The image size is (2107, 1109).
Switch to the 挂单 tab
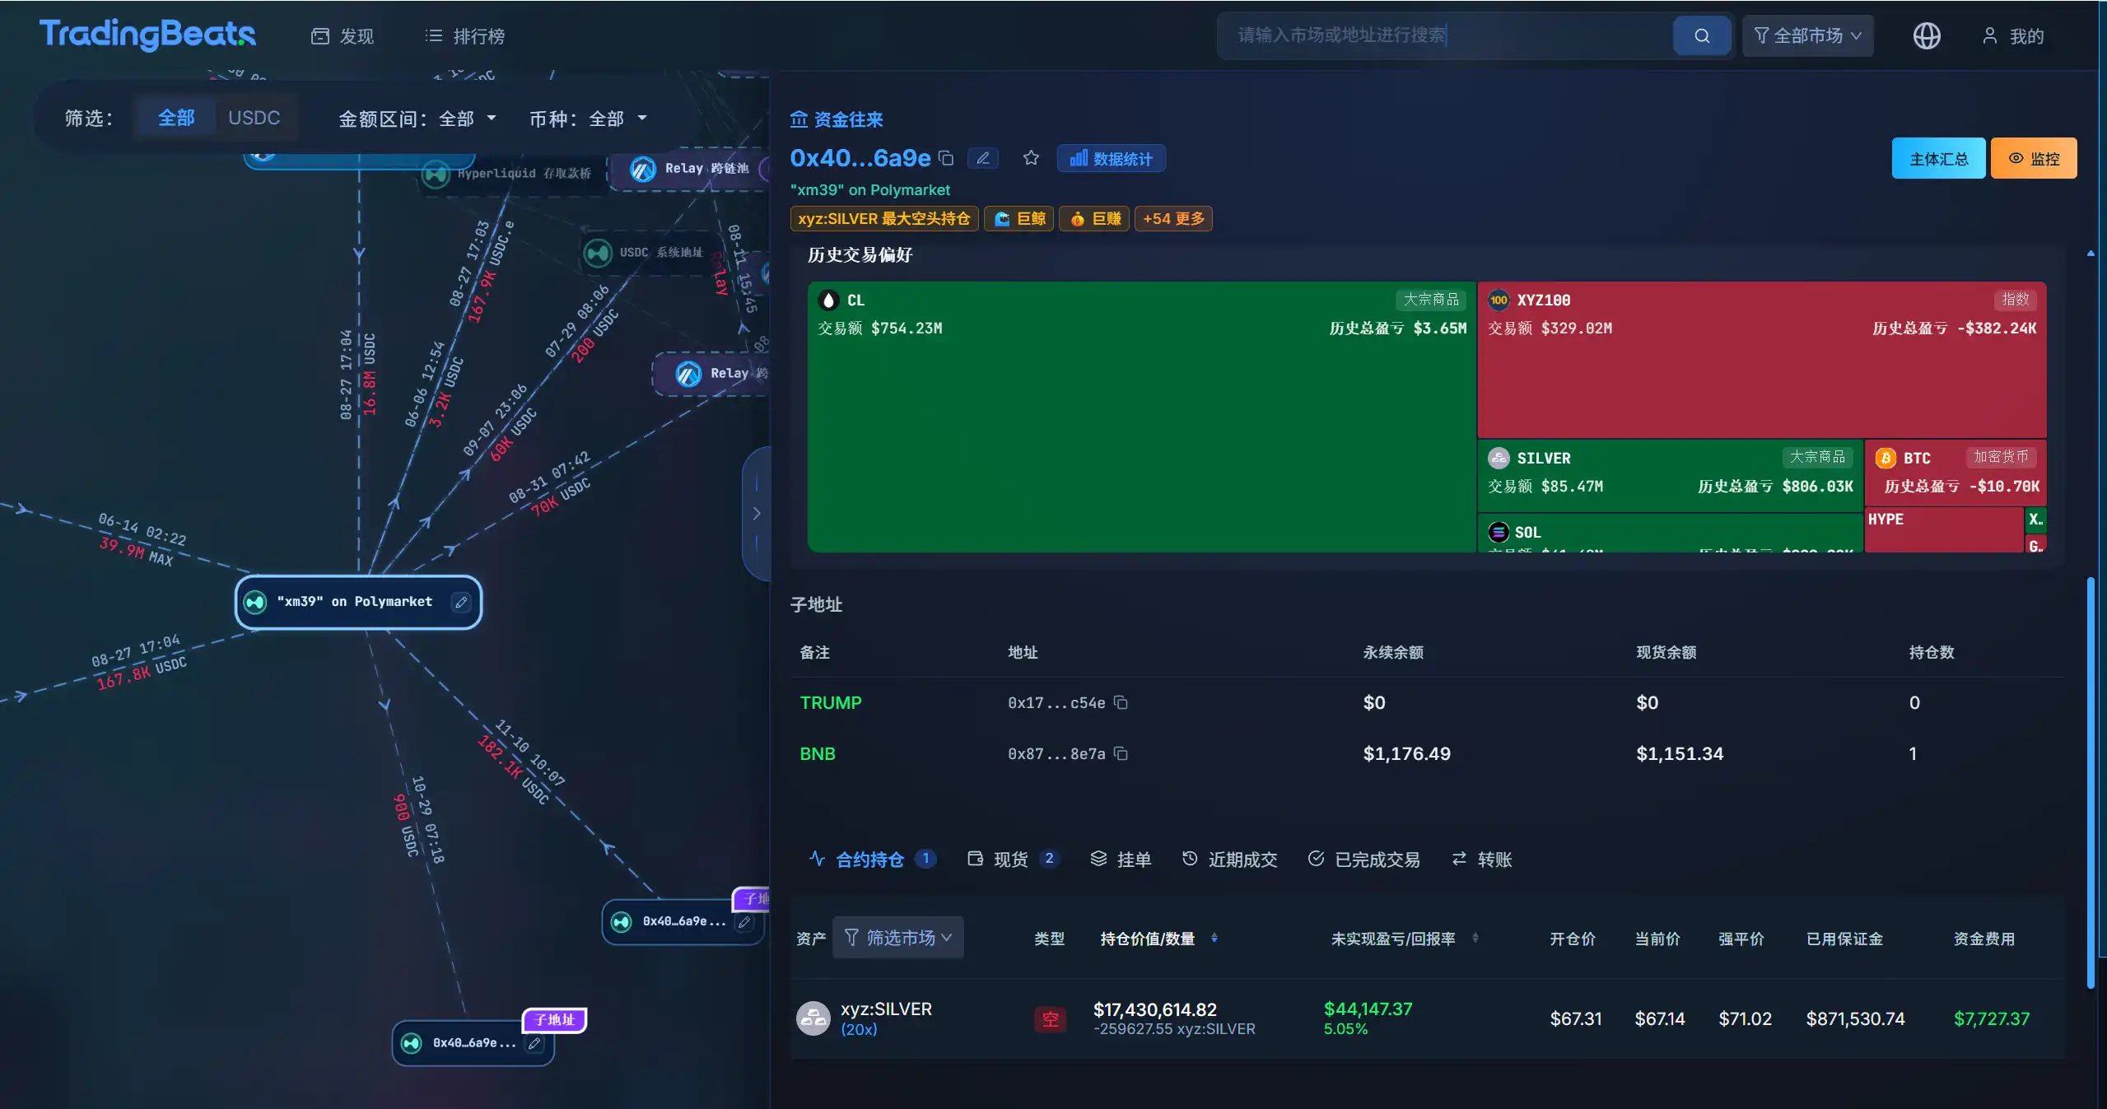[1121, 860]
